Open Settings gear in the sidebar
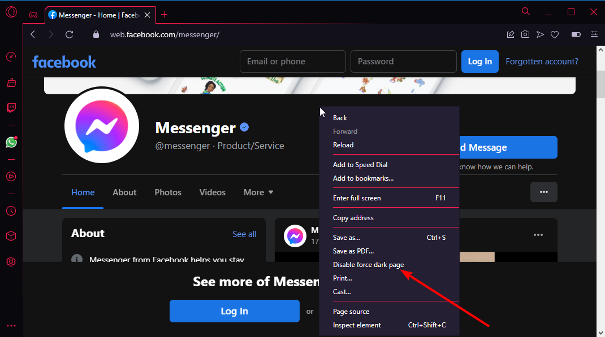Image resolution: width=605 pixels, height=337 pixels. click(x=11, y=262)
